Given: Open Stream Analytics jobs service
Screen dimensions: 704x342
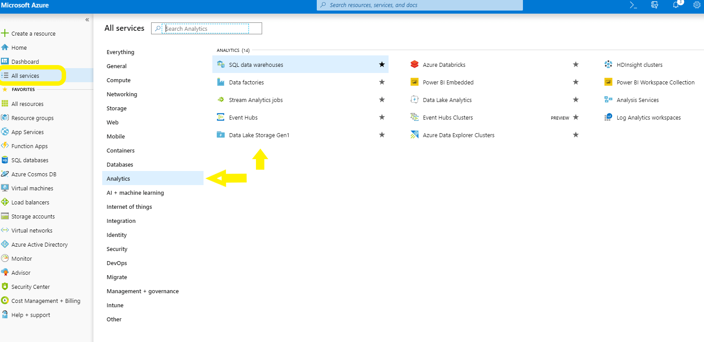Looking at the screenshot, I should pos(256,100).
